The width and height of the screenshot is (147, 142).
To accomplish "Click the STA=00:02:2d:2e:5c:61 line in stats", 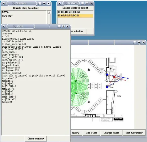I will pyautogui.click(x=17, y=31).
